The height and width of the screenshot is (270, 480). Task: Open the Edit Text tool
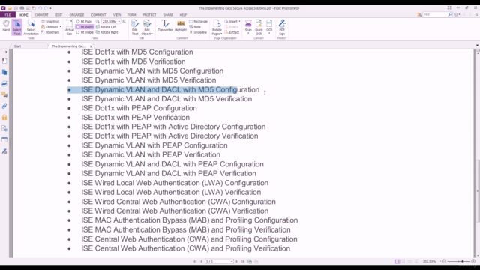[x=135, y=27]
